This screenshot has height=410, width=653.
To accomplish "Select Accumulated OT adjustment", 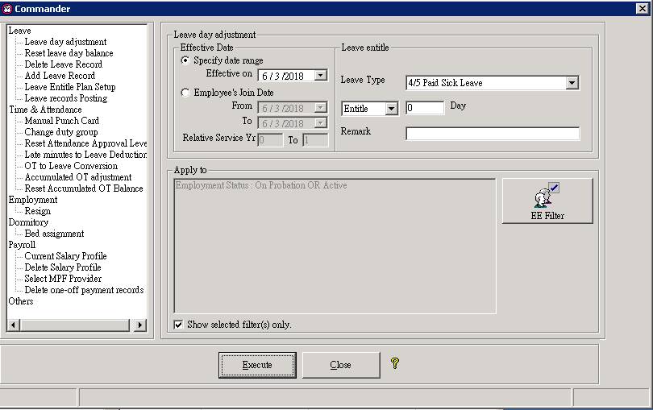I will pyautogui.click(x=78, y=177).
